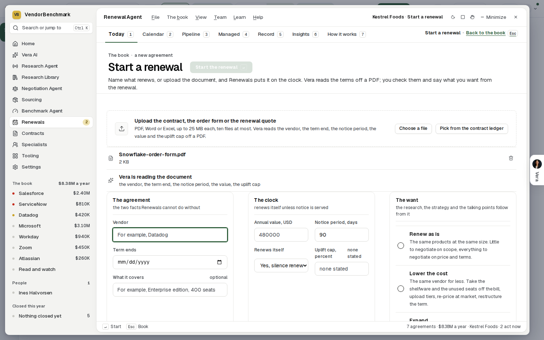Image resolution: width=544 pixels, height=340 pixels.
Task: Open the Renews itself dropdown
Action: click(x=281, y=265)
